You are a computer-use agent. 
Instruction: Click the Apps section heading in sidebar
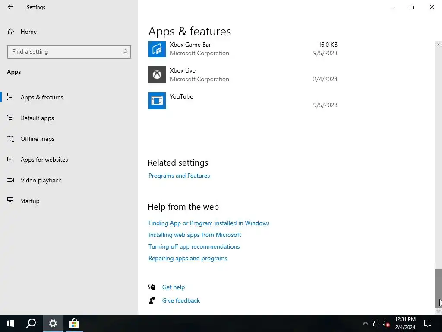click(x=14, y=72)
